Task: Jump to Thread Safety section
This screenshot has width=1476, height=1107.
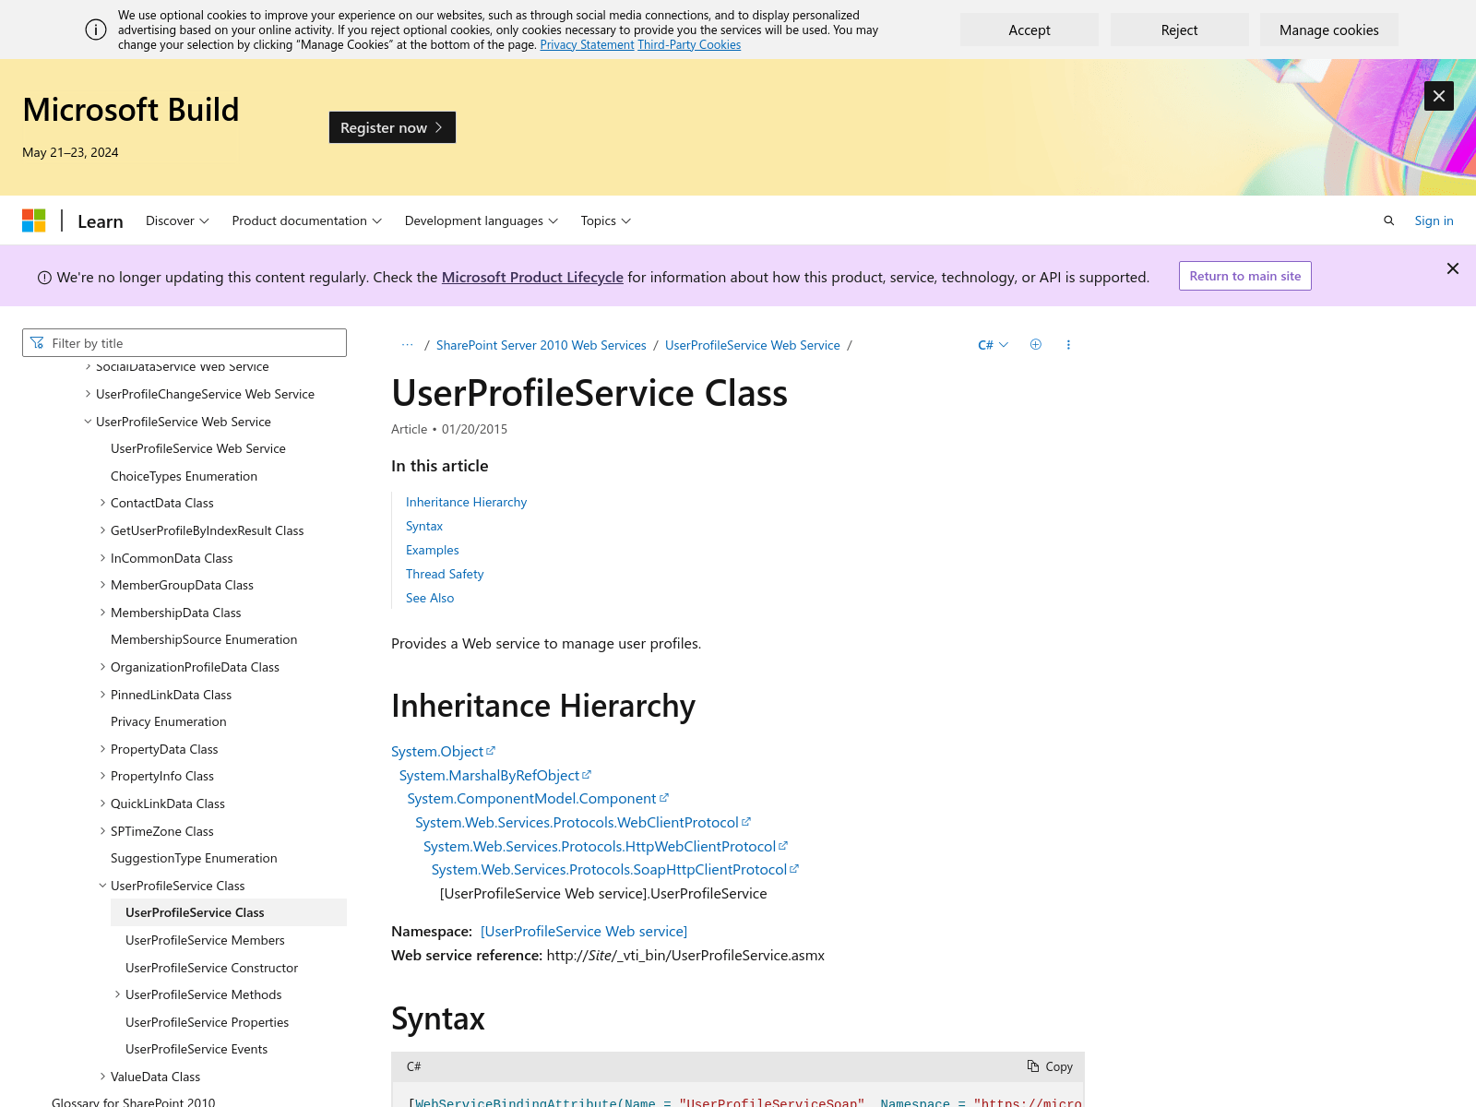Action: (445, 574)
